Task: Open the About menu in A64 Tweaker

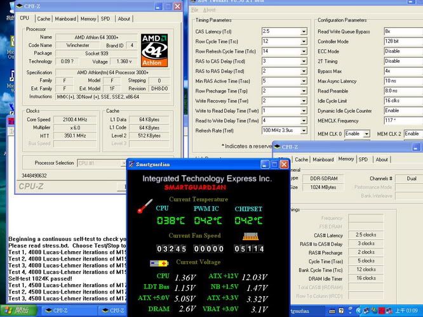Action: [x=209, y=10]
